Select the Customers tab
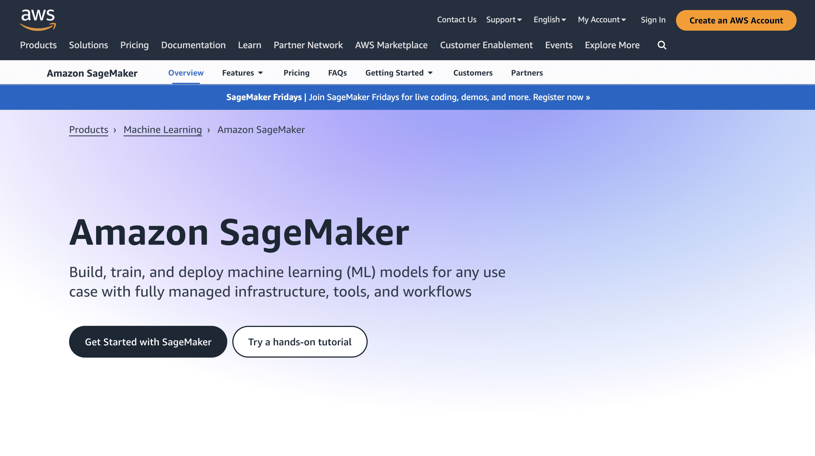Viewport: 815px width, 456px height. click(x=473, y=73)
